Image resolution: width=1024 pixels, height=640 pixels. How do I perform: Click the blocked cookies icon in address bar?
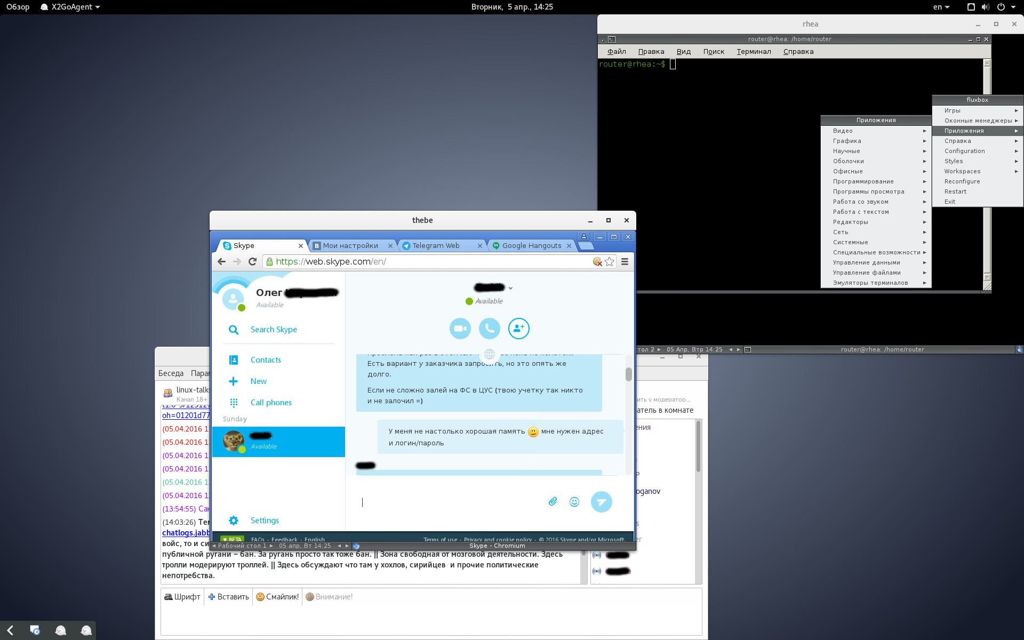(597, 261)
